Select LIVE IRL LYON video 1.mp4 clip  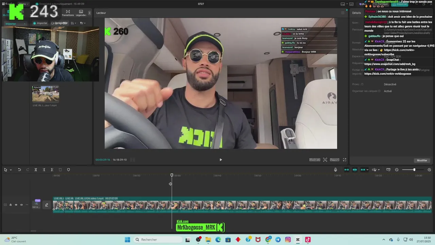tap(253, 205)
